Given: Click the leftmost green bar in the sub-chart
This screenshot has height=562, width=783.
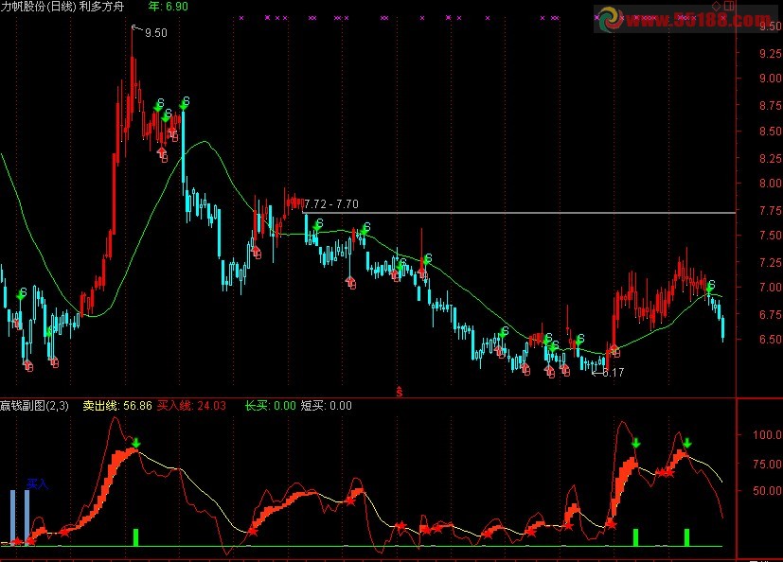Looking at the screenshot, I should tap(135, 537).
